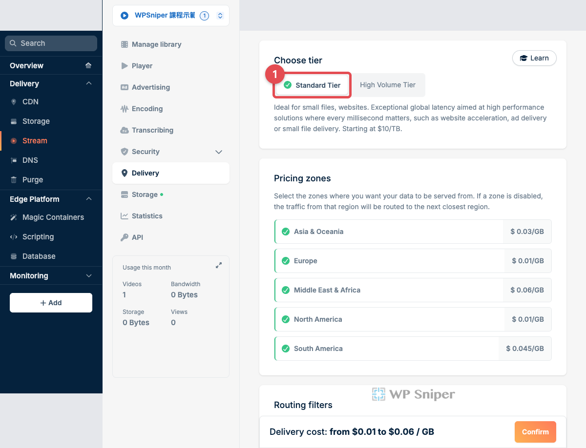This screenshot has height=448, width=586.
Task: Open Manage library menu item
Action: pos(171,44)
